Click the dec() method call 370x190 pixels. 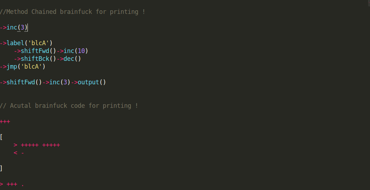[x=72, y=59]
